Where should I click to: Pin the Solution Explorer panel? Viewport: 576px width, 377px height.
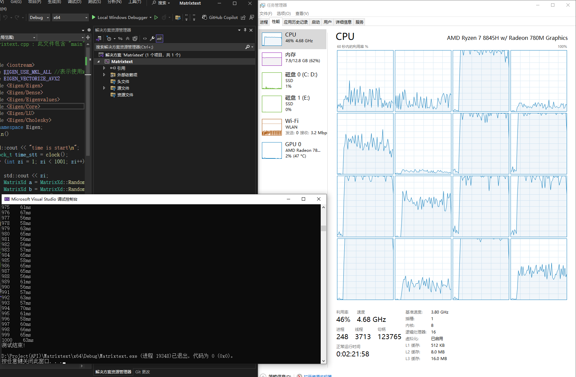click(245, 30)
